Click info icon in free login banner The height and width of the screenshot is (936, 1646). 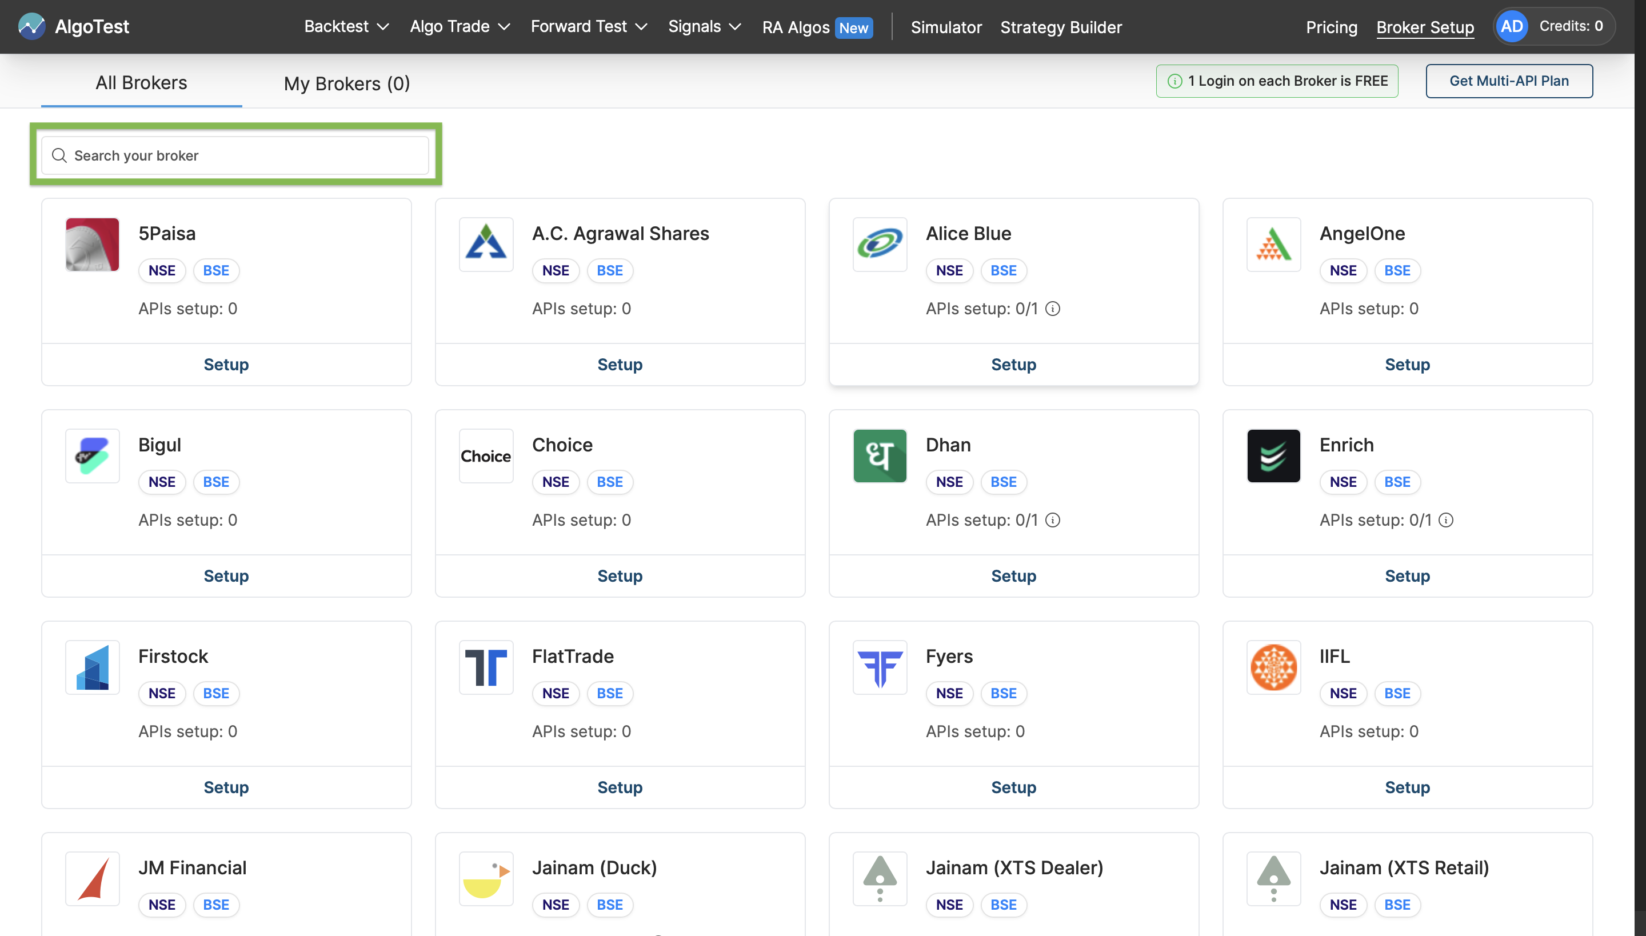(x=1174, y=81)
